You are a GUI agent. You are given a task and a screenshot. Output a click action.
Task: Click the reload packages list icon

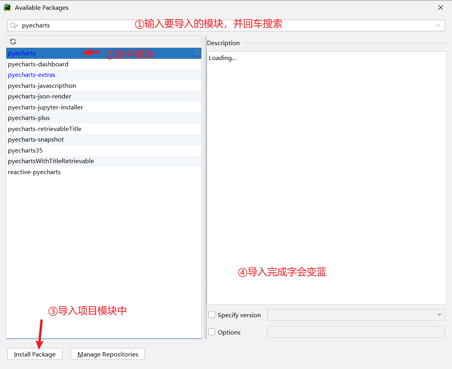click(13, 42)
